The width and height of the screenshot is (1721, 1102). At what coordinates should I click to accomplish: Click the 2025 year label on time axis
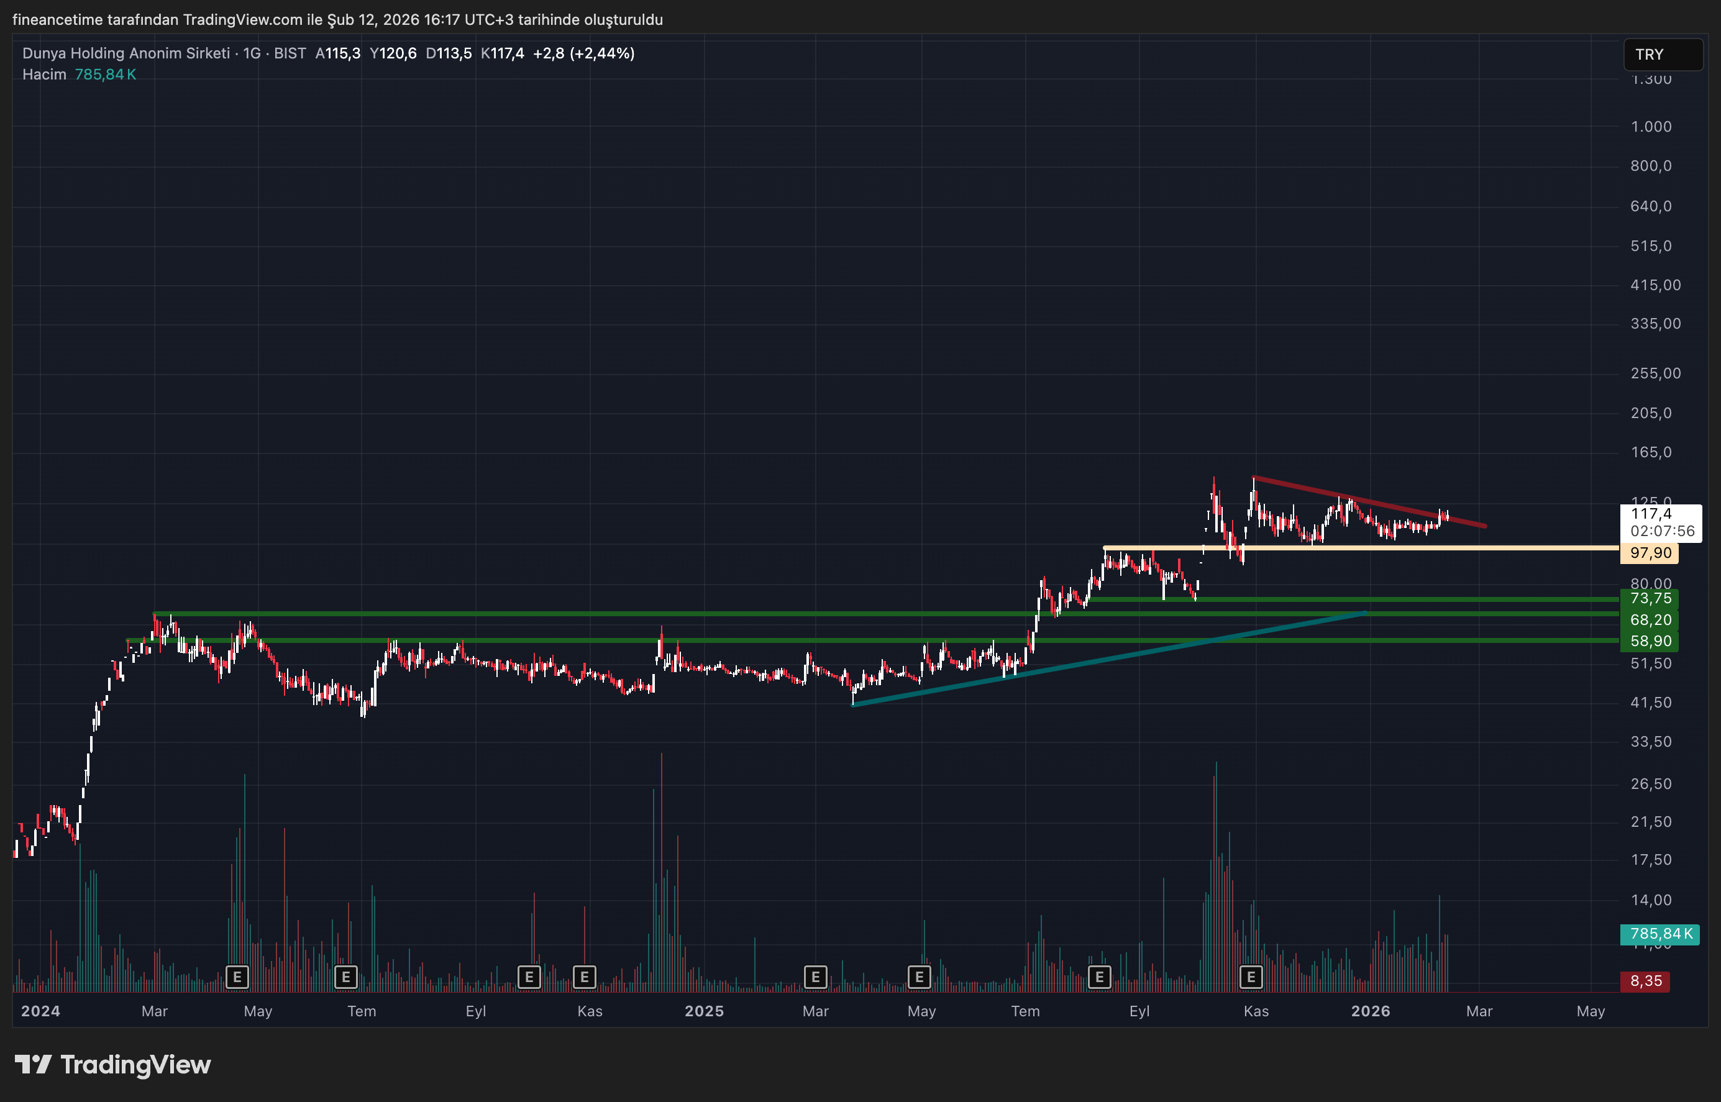[703, 1011]
